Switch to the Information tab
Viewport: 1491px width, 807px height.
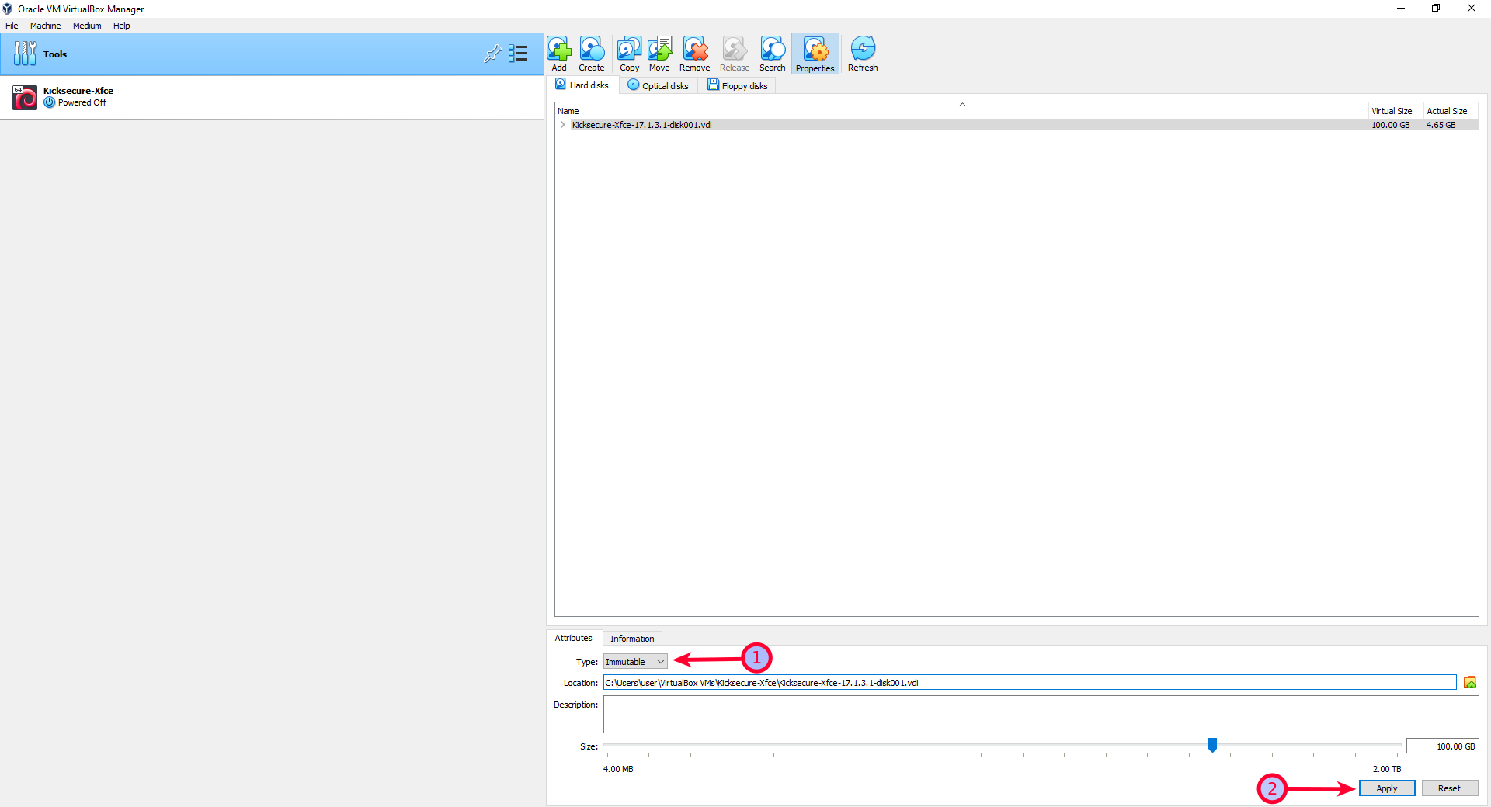[631, 639]
